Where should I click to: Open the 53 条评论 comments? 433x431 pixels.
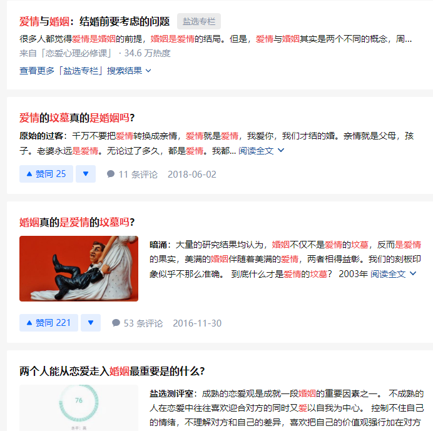click(x=137, y=323)
